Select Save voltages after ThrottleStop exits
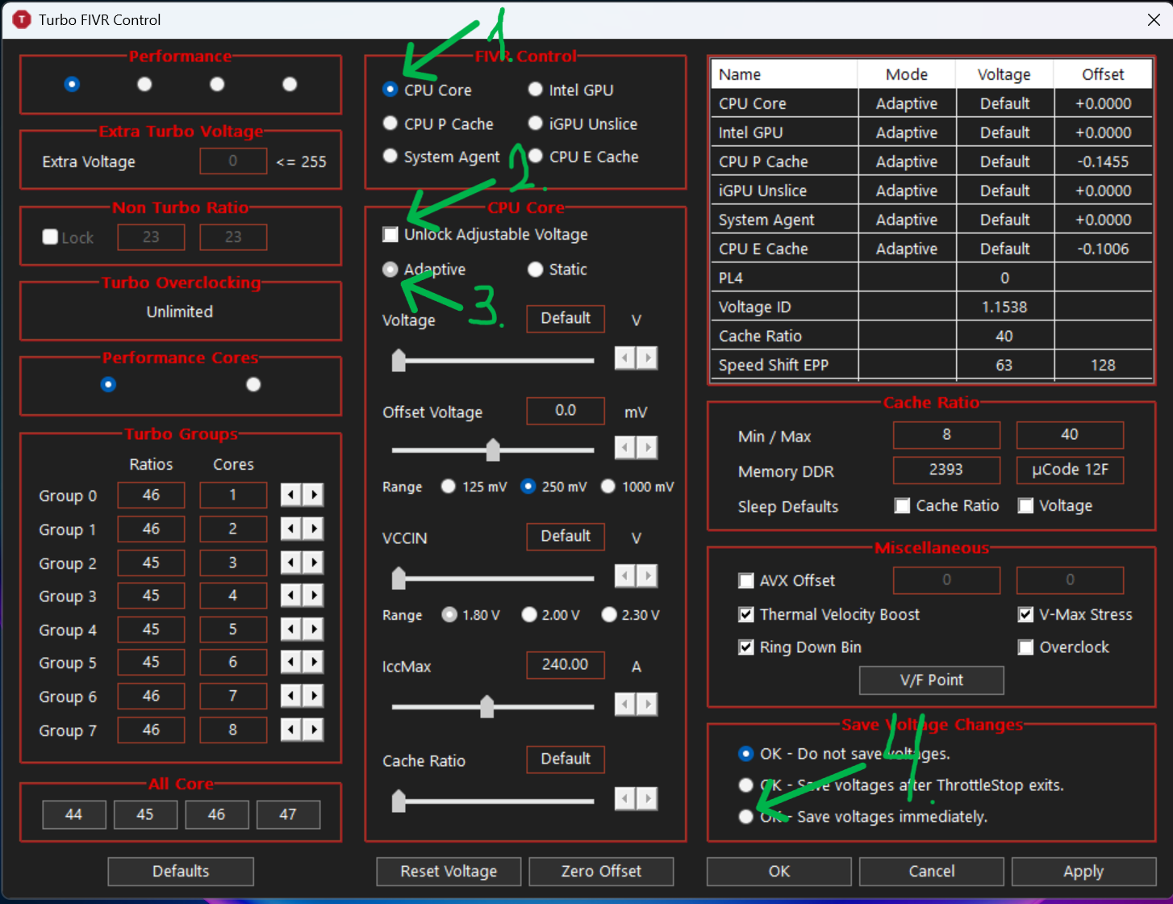1173x904 pixels. point(746,785)
